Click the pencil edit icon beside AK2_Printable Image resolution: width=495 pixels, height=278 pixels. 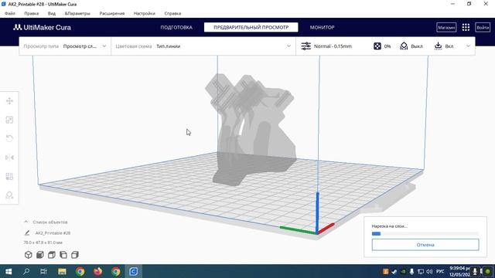pos(27,233)
